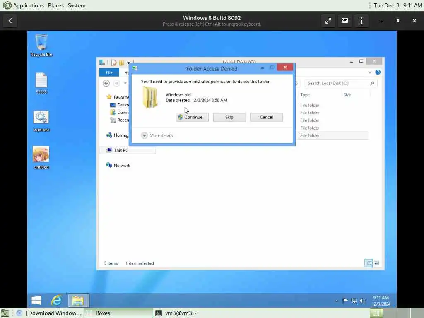The image size is (424, 318).
Task: Open Action Center flag icon
Action: [x=345, y=301]
